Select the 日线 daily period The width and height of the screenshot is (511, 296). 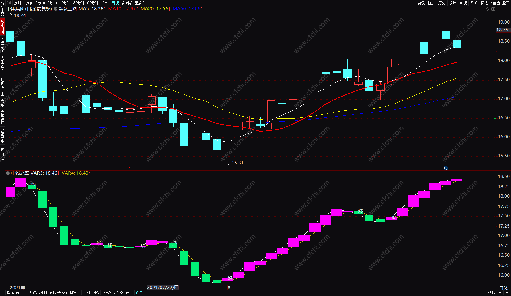click(x=115, y=3)
